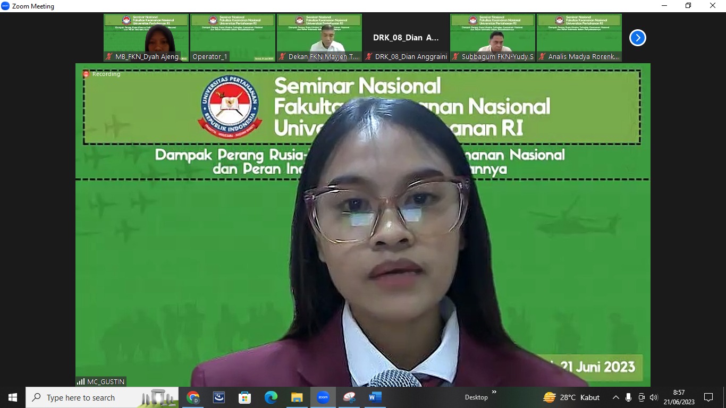The image size is (726, 408).
Task: Open Microsoft Store from the taskbar
Action: 245,397
